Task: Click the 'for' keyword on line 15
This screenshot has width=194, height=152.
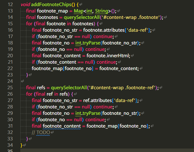Action: tap(29, 24)
